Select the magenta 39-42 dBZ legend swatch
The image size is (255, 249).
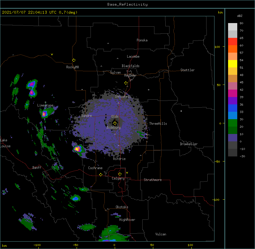coord(233,93)
